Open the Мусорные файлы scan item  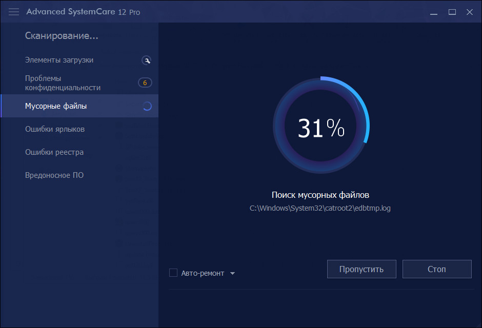pos(56,106)
